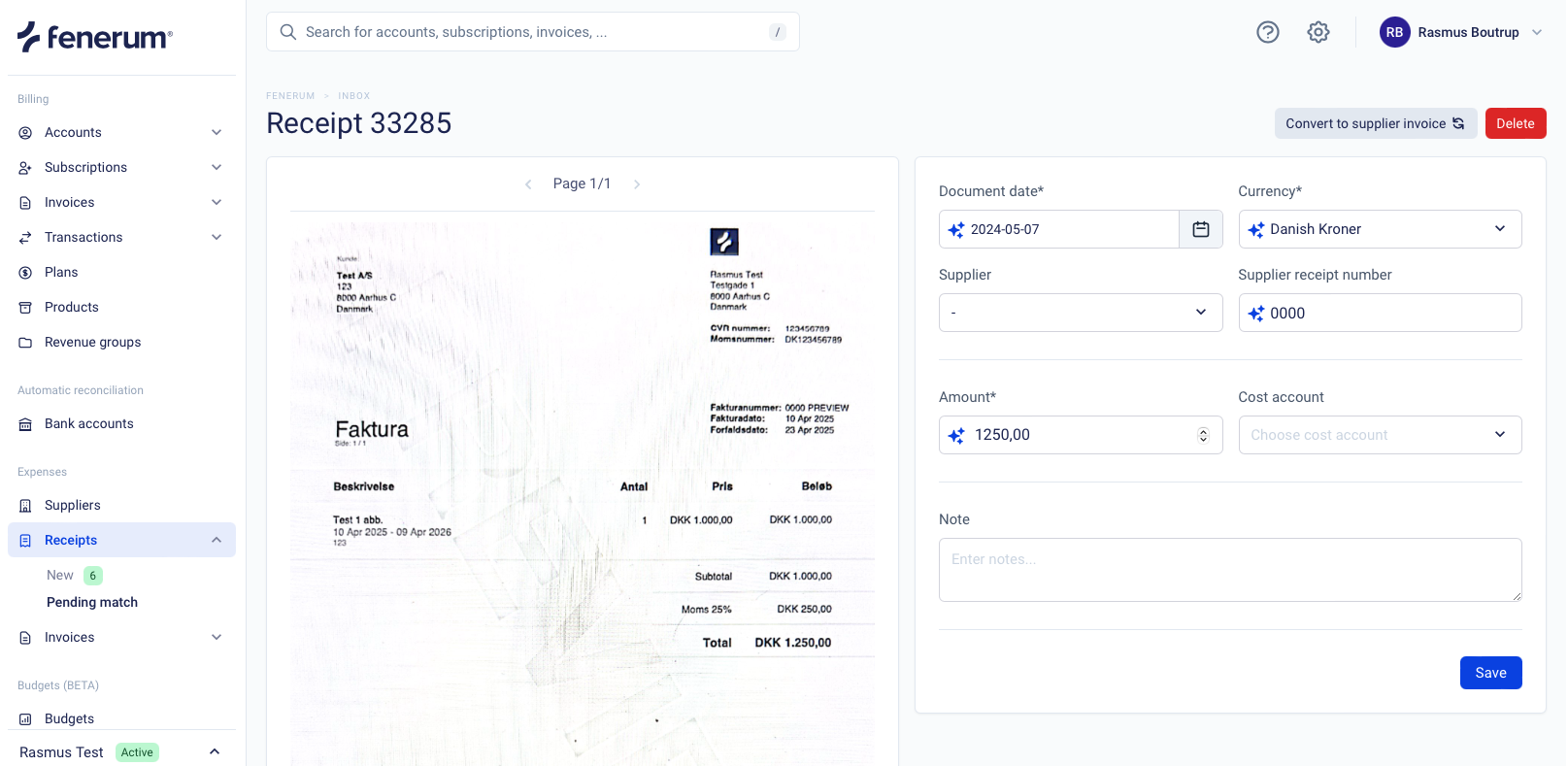Open settings gear icon in header
The image size is (1568, 766).
[1318, 32]
